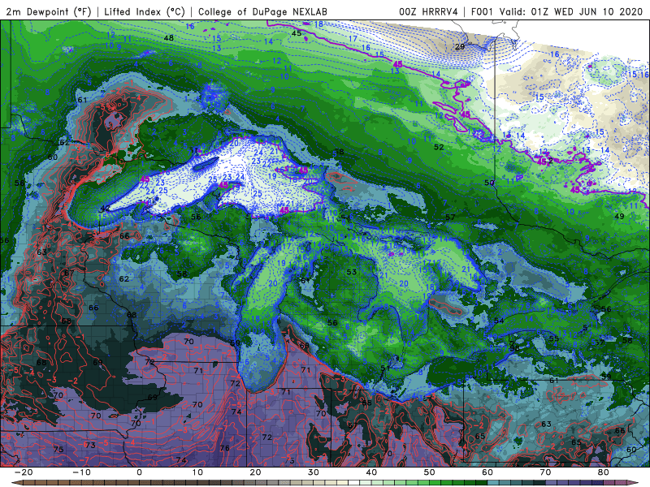Click the '-10' color scale label
The height and width of the screenshot is (487, 650).
click(82, 472)
